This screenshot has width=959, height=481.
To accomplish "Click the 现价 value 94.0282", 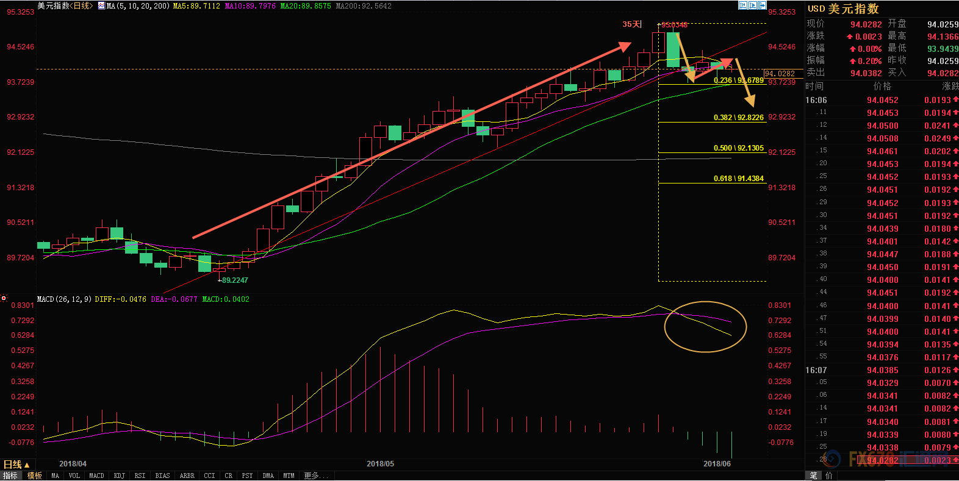I will point(866,24).
